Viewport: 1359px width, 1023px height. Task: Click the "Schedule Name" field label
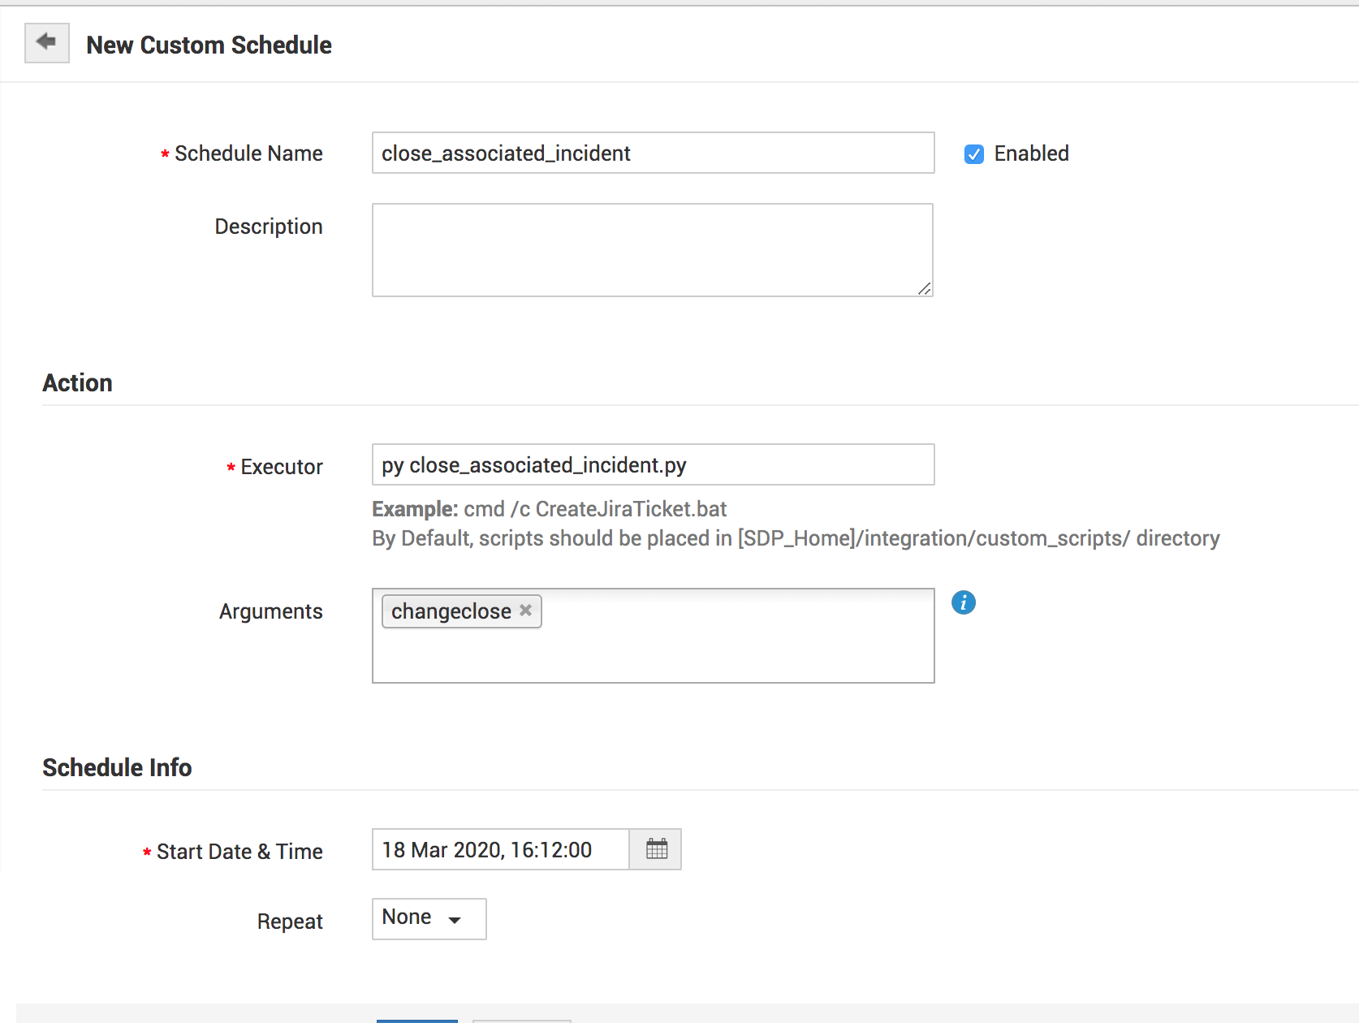(248, 153)
